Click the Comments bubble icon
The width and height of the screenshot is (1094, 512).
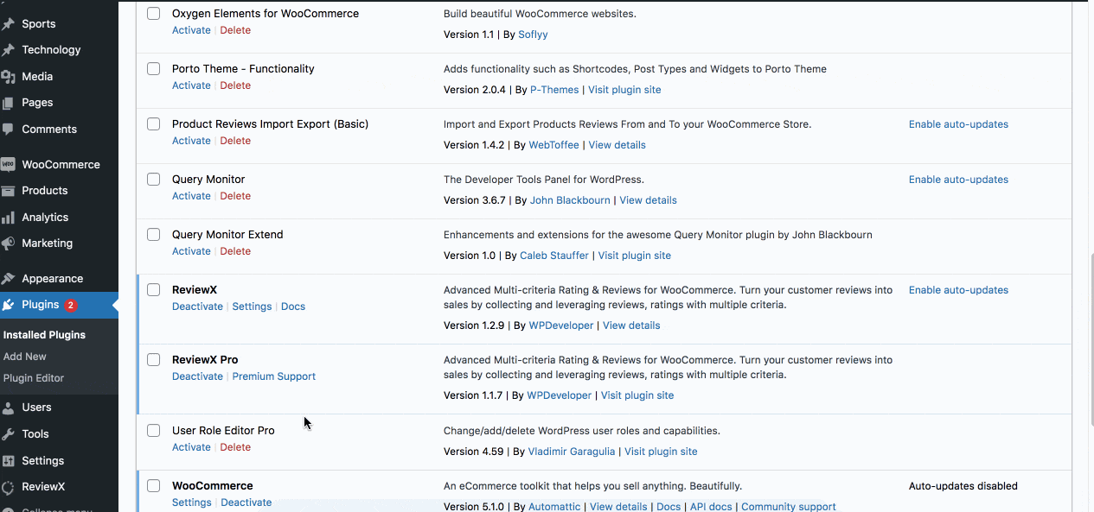[x=9, y=130]
